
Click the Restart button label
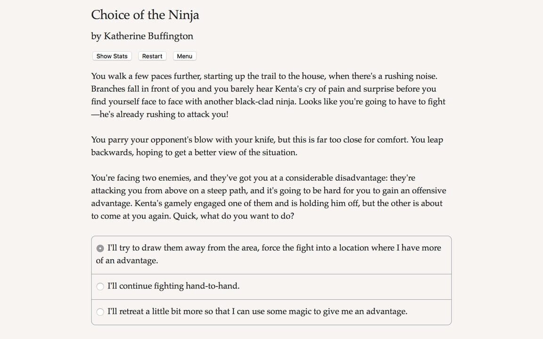(152, 56)
